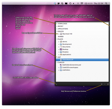Click the Thu 22:34 clock
Image resolution: width=112 pixels, height=109 pixels.
click(99, 3)
